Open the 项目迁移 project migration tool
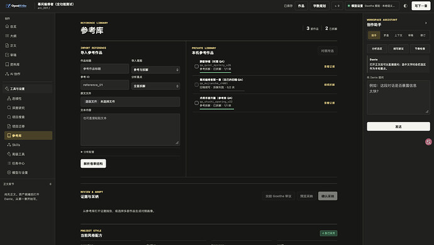The image size is (434, 245). pyautogui.click(x=16, y=126)
